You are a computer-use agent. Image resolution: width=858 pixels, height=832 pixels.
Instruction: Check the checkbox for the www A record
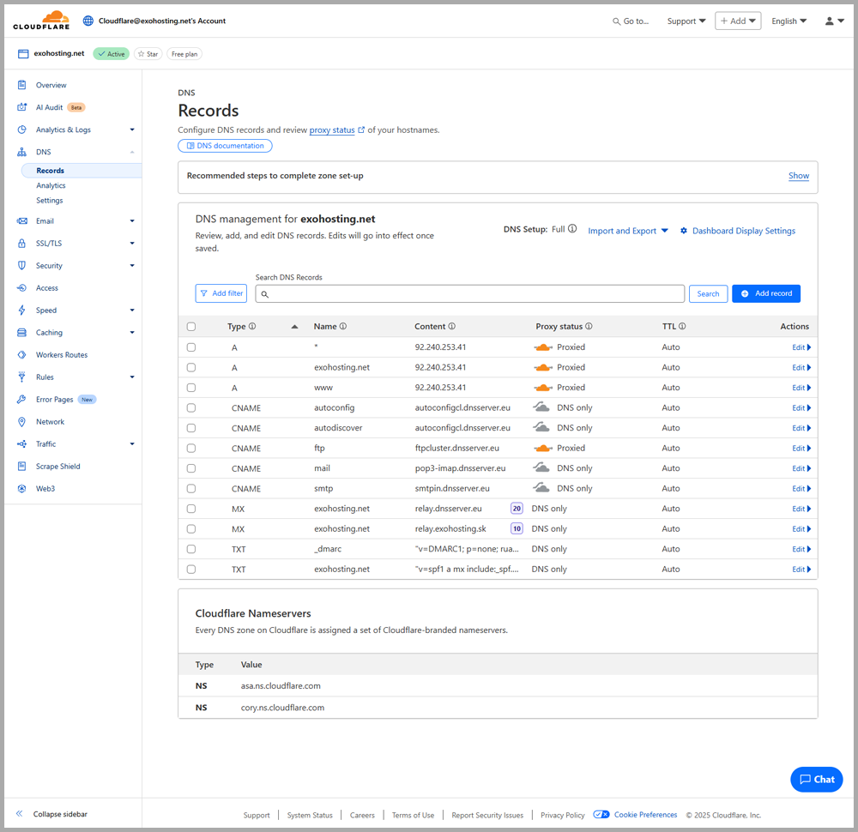coord(190,387)
